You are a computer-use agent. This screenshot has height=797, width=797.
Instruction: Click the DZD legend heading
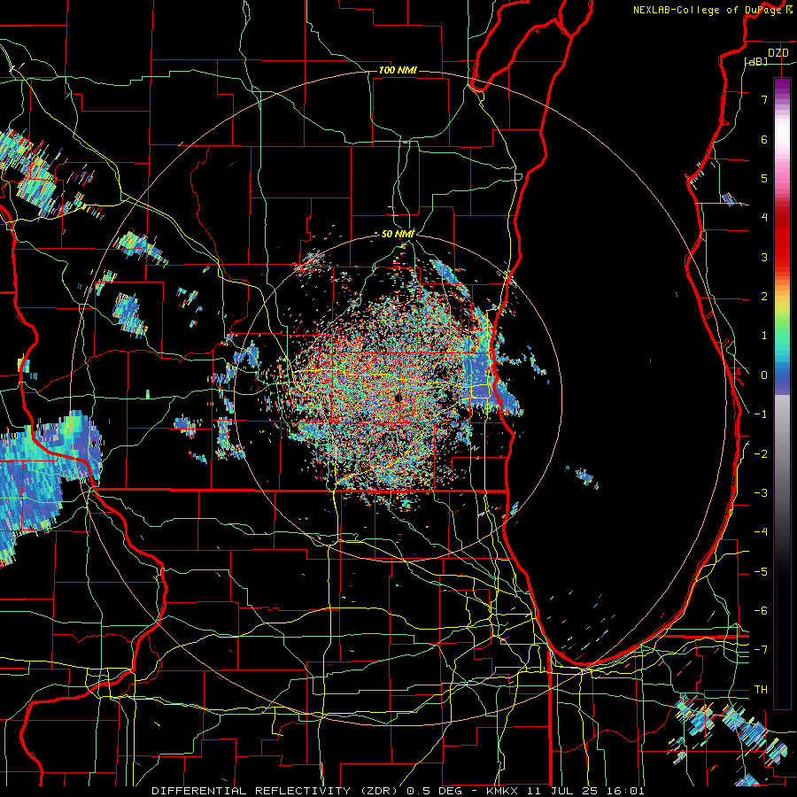tap(778, 53)
